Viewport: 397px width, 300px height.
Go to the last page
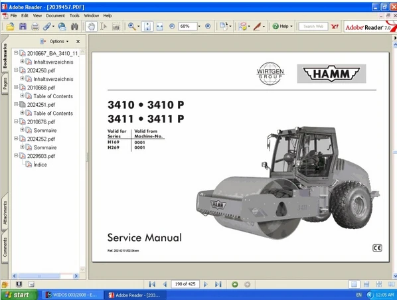tap(218, 284)
